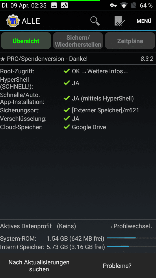Open the Profilwechsel link

coord(132,226)
